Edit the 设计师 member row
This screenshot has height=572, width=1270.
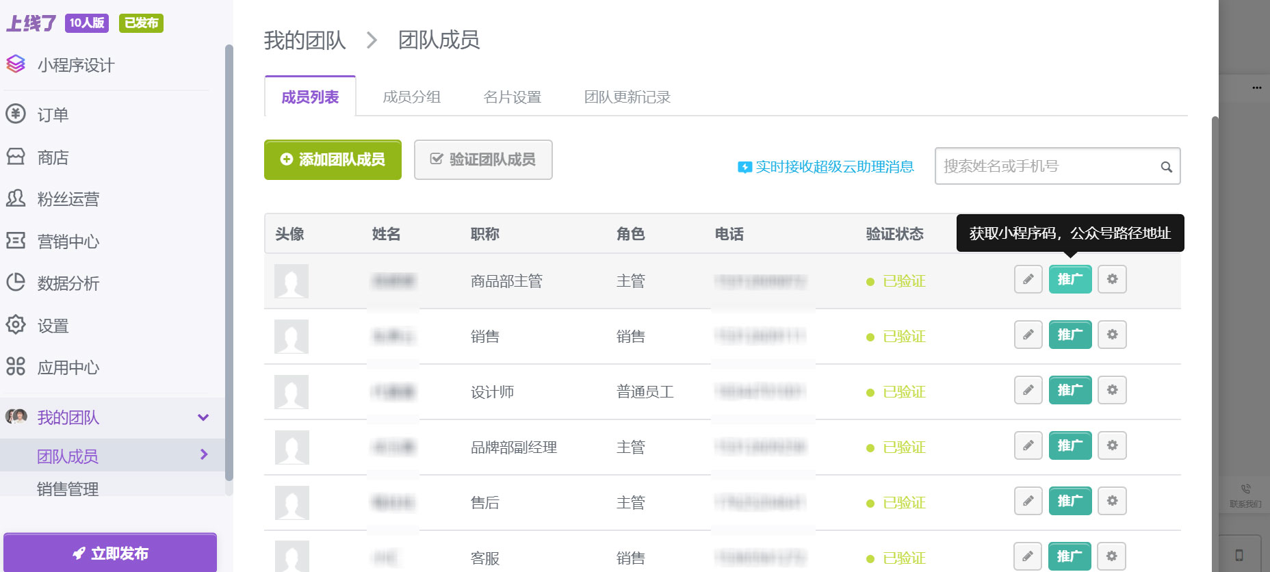pyautogui.click(x=1028, y=390)
